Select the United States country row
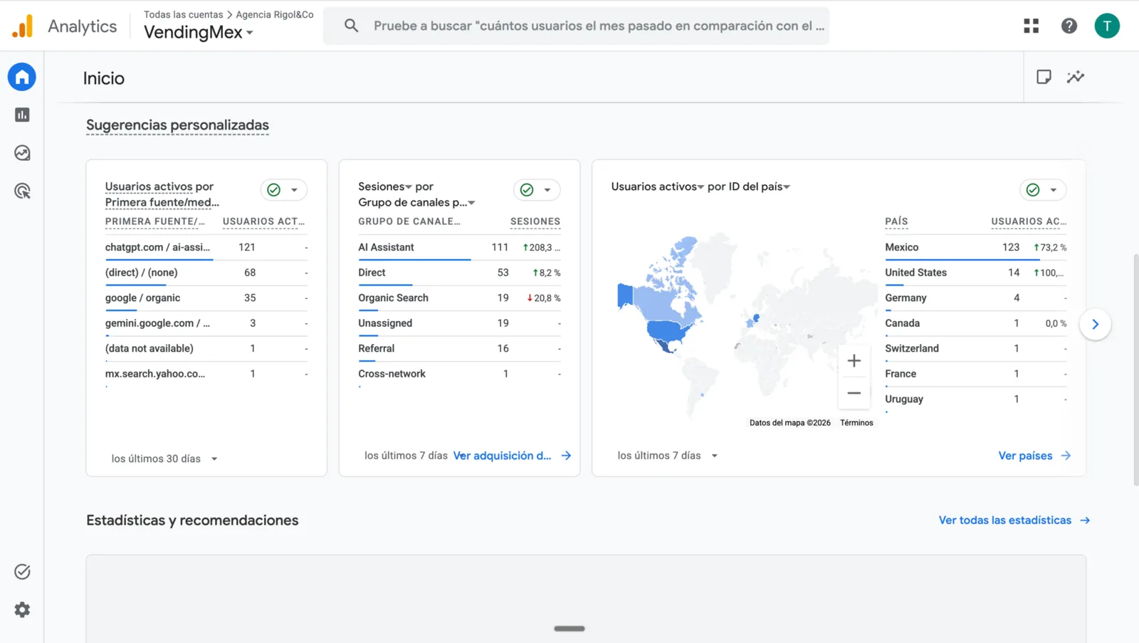This screenshot has height=643, width=1139. click(x=976, y=273)
